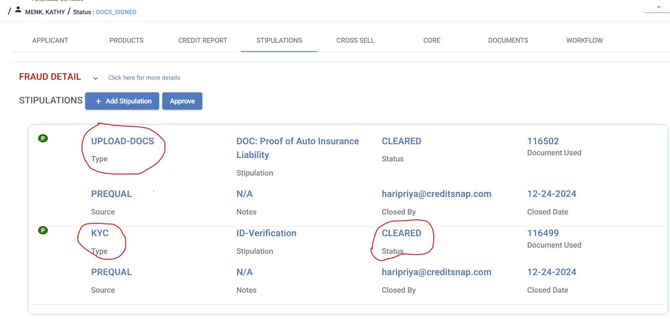The image size is (670, 319).
Task: Expand the FRAUD DETAIL chevron
Action: coord(95,78)
